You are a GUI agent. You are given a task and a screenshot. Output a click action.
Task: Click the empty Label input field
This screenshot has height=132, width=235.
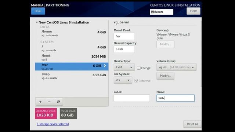tap(132, 98)
